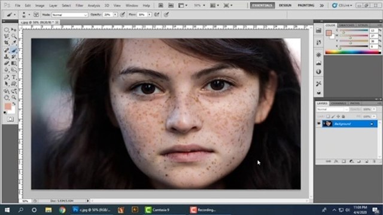
Task: Select the Move tool
Action: tap(14, 30)
